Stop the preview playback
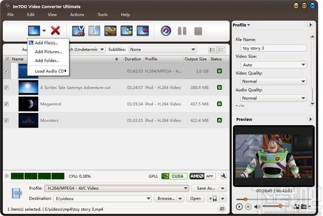323x216 pixels. (248, 206)
